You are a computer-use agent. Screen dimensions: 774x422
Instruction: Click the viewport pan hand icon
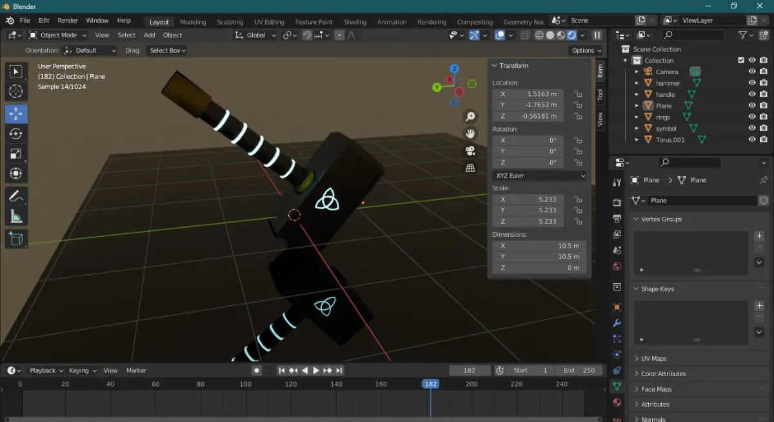[471, 134]
